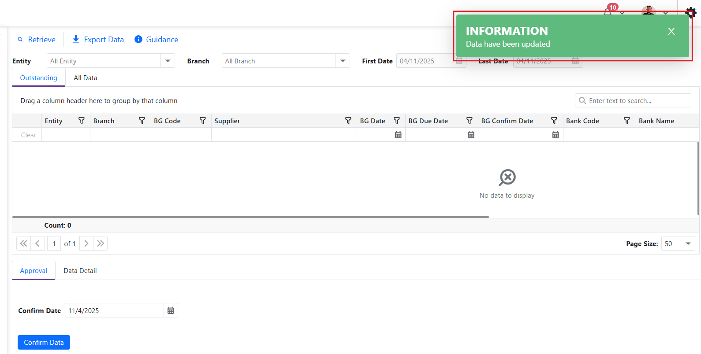Click the Export Data download icon
The image size is (701, 354).
[x=76, y=40]
